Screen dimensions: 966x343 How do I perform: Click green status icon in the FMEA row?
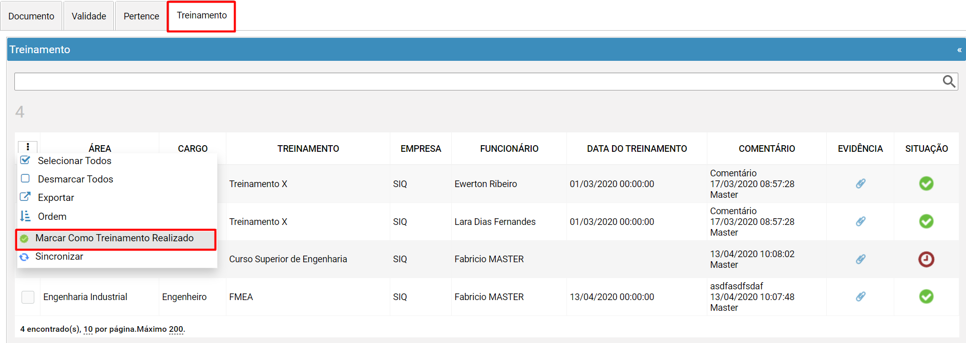926,296
